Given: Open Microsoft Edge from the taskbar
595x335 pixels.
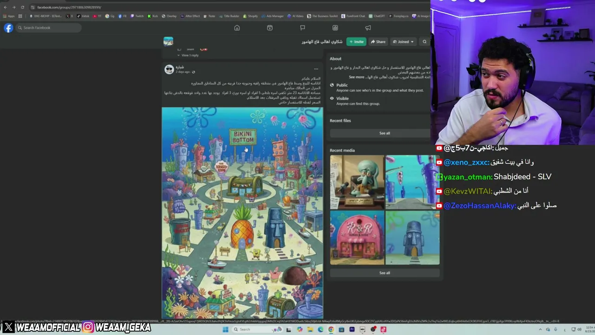Looking at the screenshot, I should click(321, 329).
